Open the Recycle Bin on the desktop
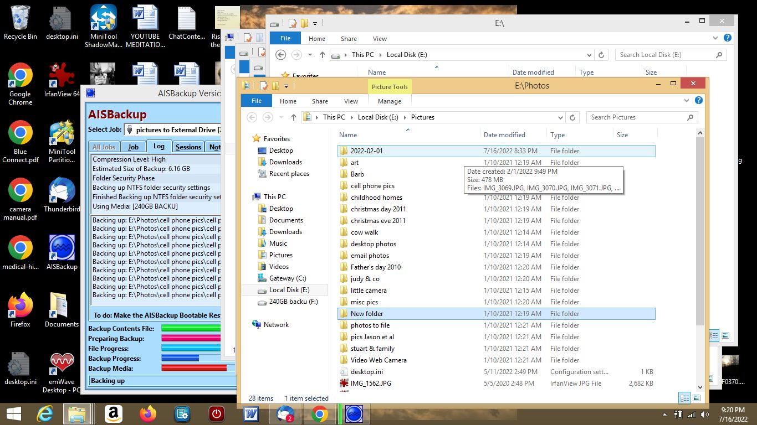This screenshot has height=425, width=757. click(21, 18)
